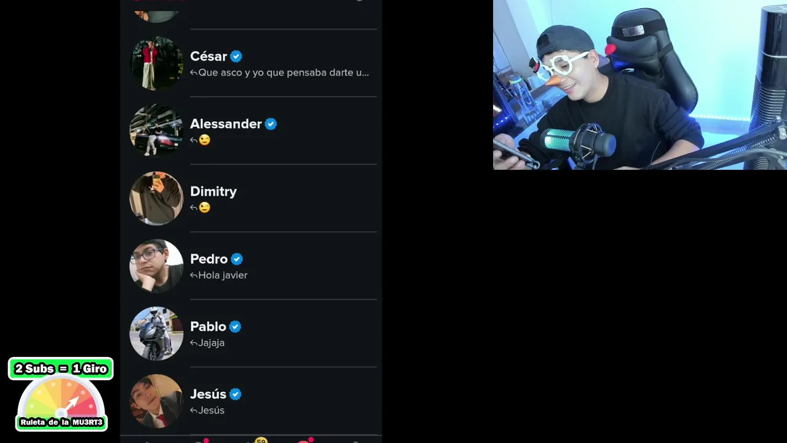Image resolution: width=787 pixels, height=443 pixels.
Task: Select Jesús's avatar thumbnail
Action: point(156,401)
